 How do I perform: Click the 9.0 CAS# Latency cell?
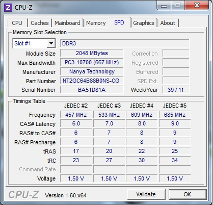point(175,123)
